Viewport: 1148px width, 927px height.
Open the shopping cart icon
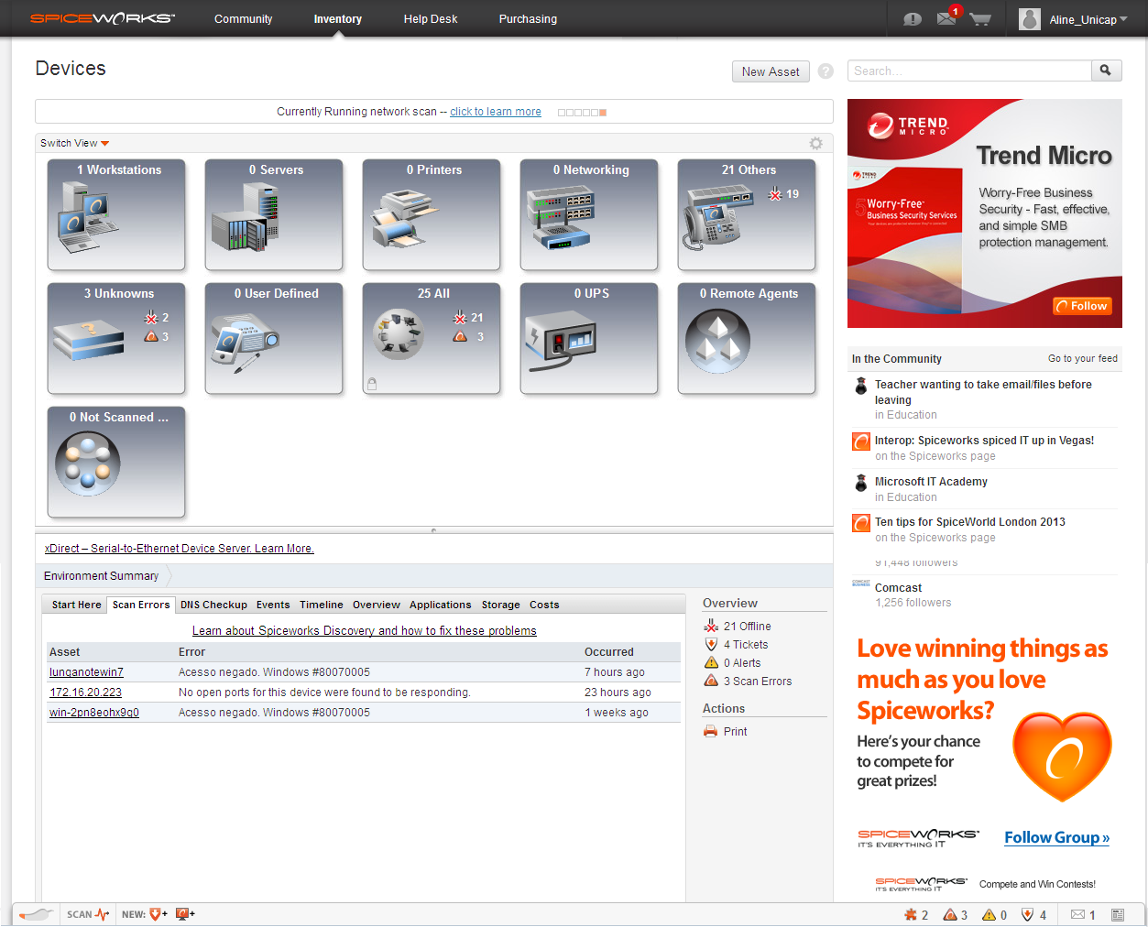980,18
